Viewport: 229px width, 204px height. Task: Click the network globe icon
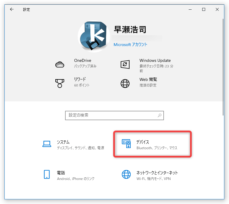(x=126, y=174)
